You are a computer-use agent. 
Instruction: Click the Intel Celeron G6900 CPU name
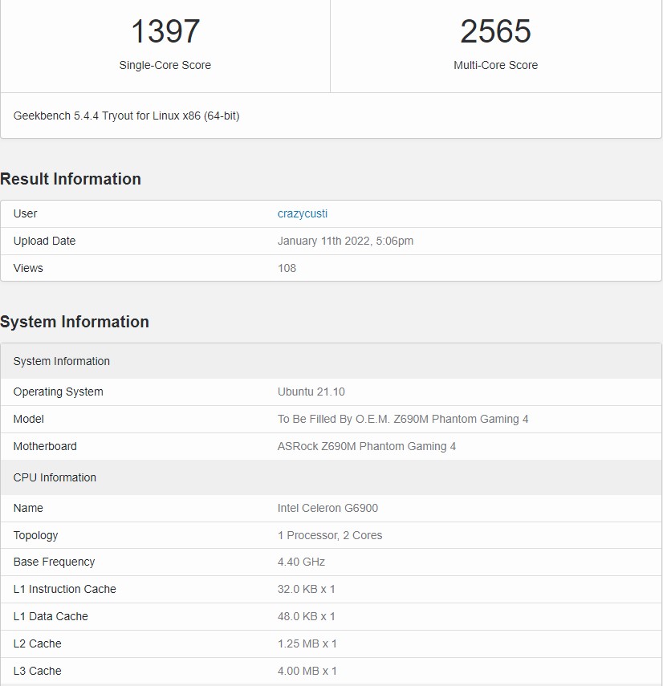(327, 508)
